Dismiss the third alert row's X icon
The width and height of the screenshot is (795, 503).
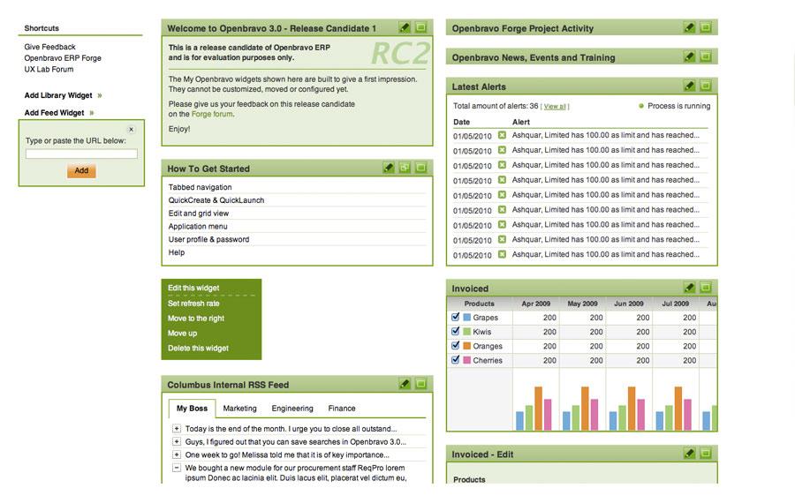pos(502,165)
